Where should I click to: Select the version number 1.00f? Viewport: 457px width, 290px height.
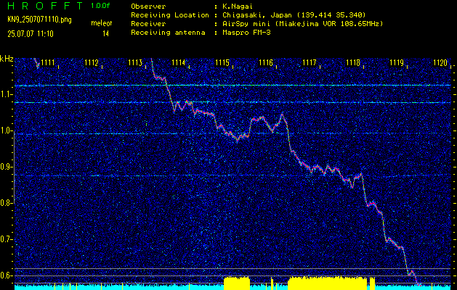100,6
